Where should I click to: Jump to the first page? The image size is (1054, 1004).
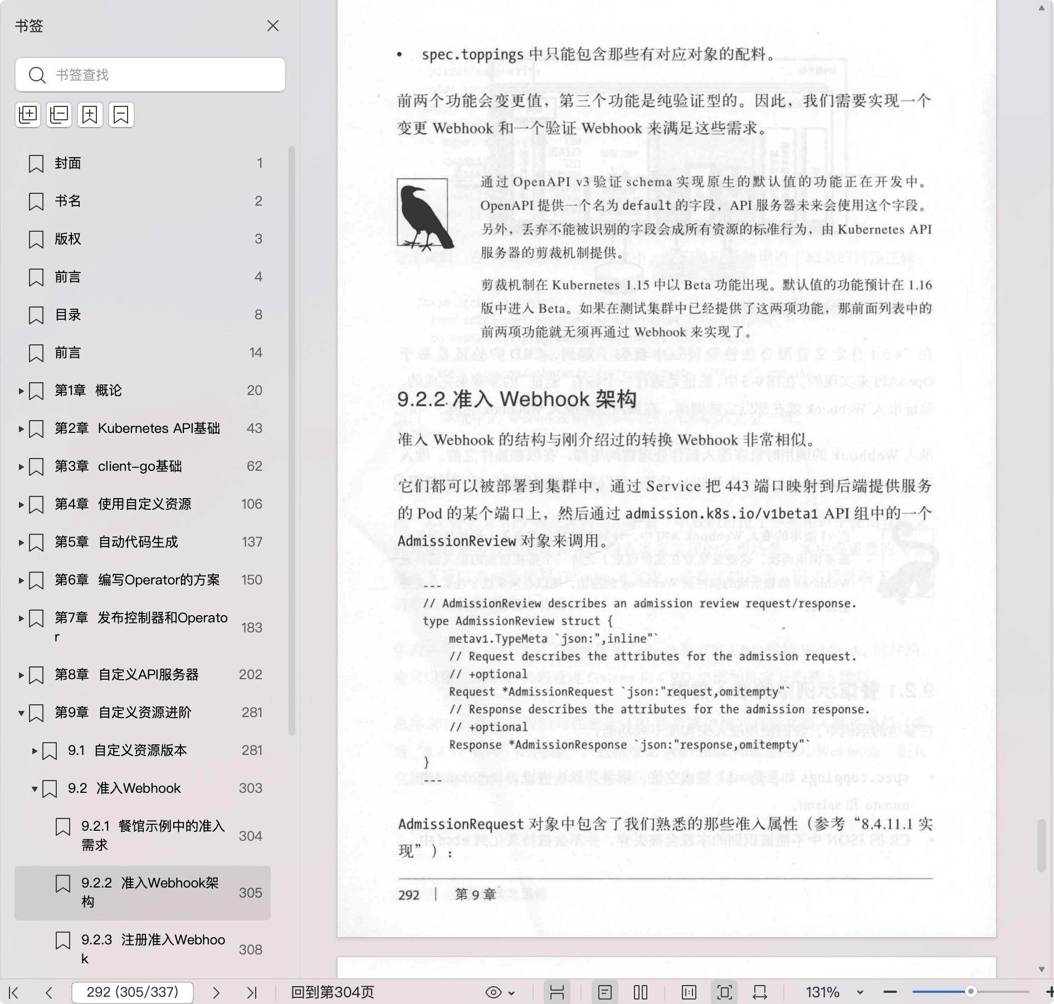click(14, 992)
